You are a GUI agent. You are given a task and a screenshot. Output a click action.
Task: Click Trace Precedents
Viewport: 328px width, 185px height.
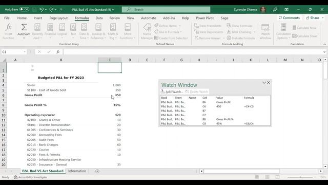[x=208, y=26]
